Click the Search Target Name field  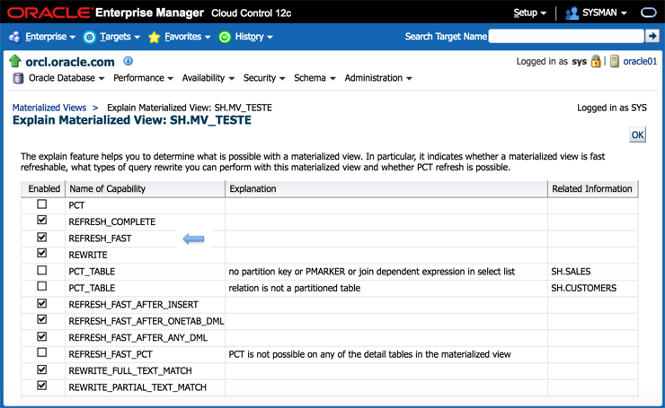click(566, 36)
